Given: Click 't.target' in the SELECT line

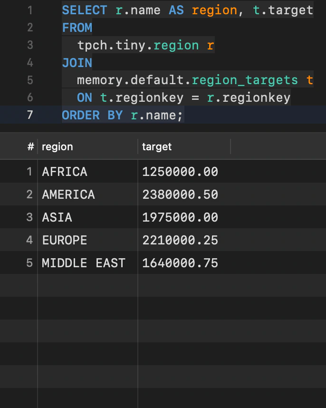Looking at the screenshot, I should (x=283, y=10).
